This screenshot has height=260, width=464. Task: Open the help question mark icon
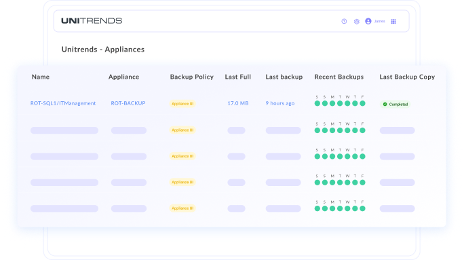point(344,21)
